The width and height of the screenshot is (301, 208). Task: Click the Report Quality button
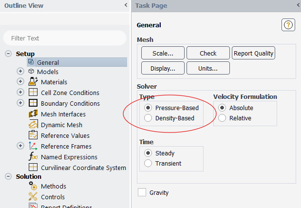253,53
